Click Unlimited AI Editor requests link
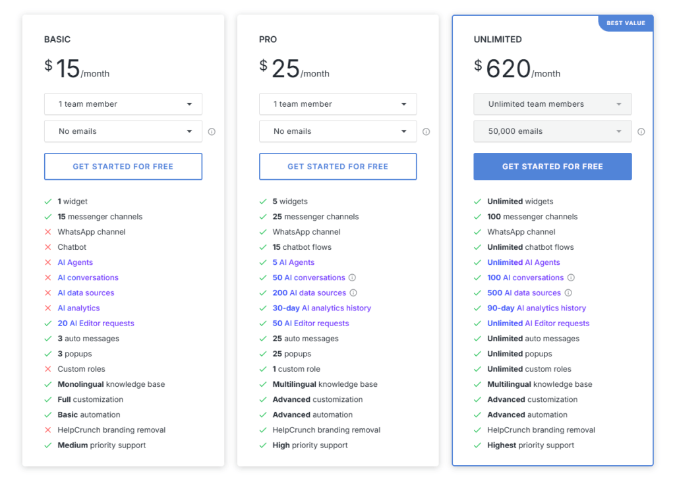This screenshot has height=481, width=675. [x=538, y=324]
